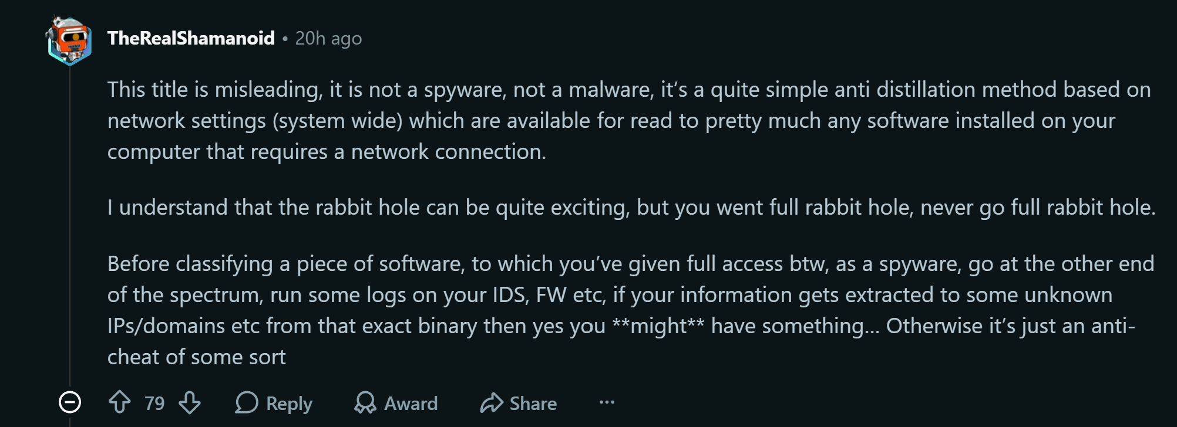Click the sentence about the rabbit hole

pyautogui.click(x=631, y=208)
